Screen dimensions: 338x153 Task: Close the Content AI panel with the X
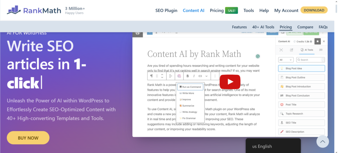pos(324,41)
